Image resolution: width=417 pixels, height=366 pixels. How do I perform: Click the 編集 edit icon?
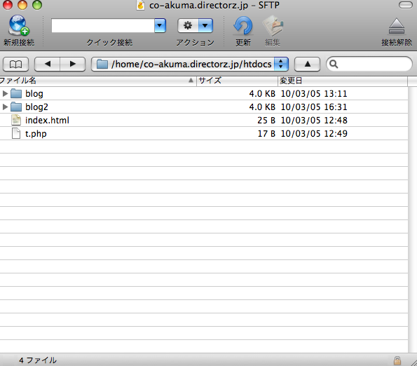[x=273, y=26]
